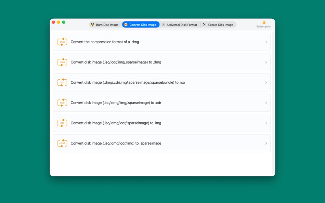
Task: Click the chevron on the convert to .img row
Action: pos(266,123)
